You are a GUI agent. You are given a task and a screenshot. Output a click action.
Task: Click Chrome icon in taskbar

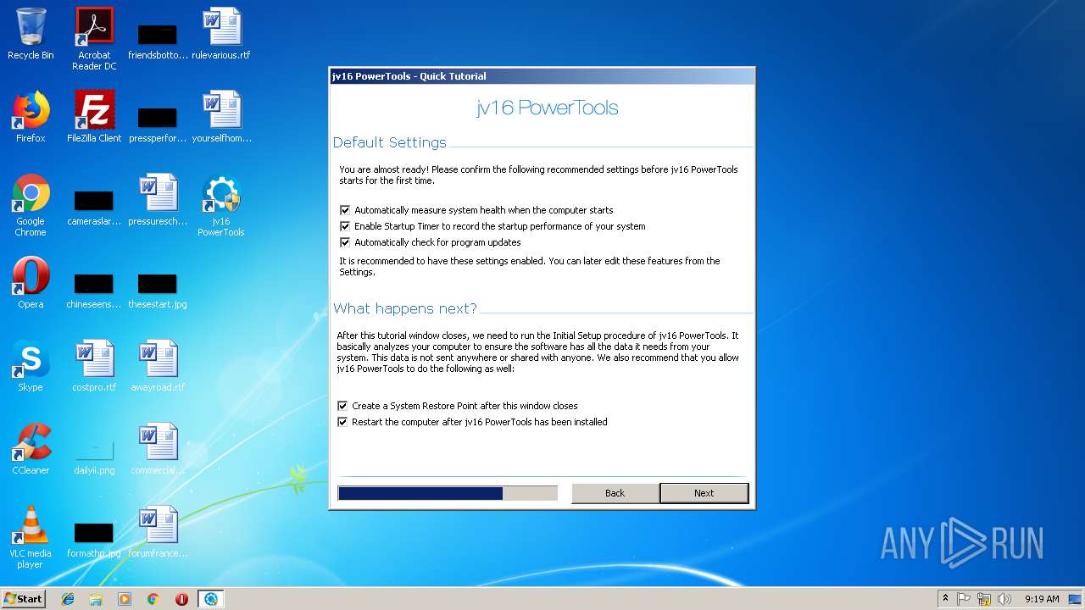153,599
